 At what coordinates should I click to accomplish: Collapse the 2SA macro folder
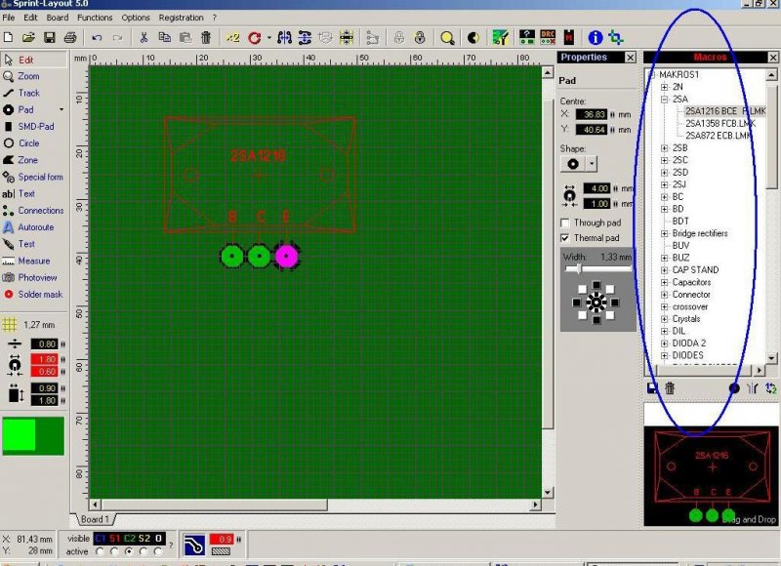tap(664, 100)
